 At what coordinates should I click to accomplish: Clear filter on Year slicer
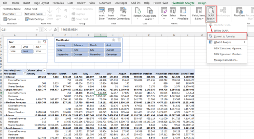(45, 42)
